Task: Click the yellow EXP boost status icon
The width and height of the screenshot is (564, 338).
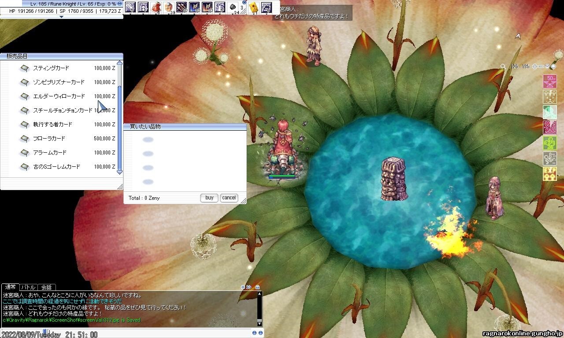Action: click(x=550, y=174)
